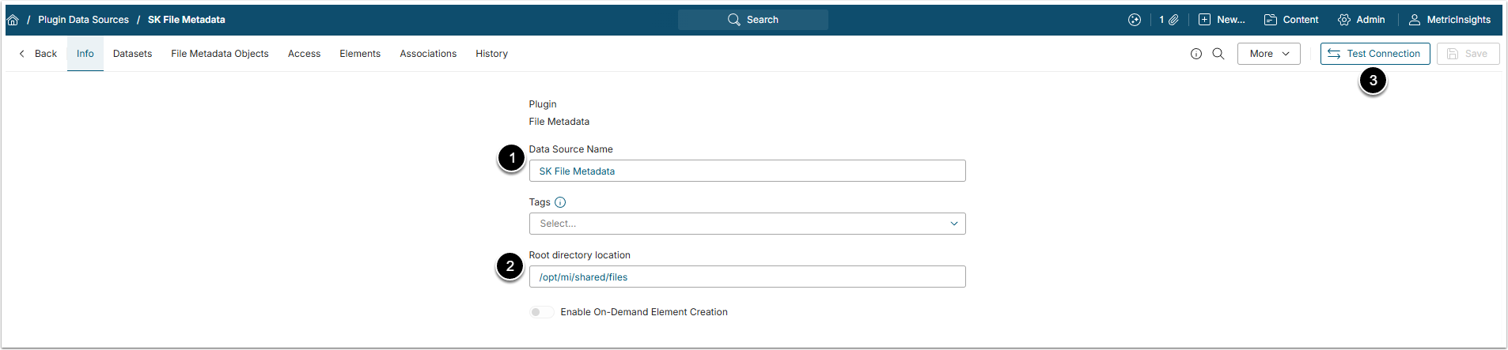Switch to the Datasets tab
The image size is (1508, 350).
click(132, 54)
